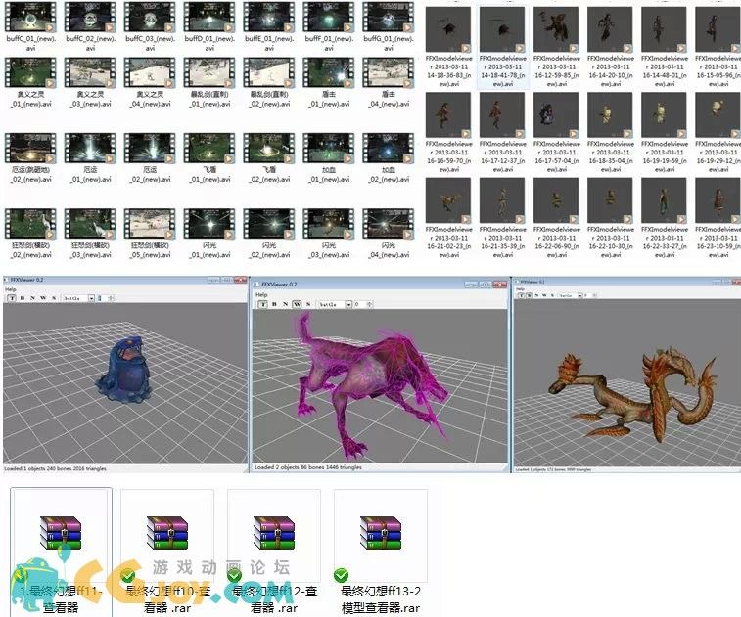Select 盾击_01_(new).avi video file
The height and width of the screenshot is (617, 741).
click(329, 82)
